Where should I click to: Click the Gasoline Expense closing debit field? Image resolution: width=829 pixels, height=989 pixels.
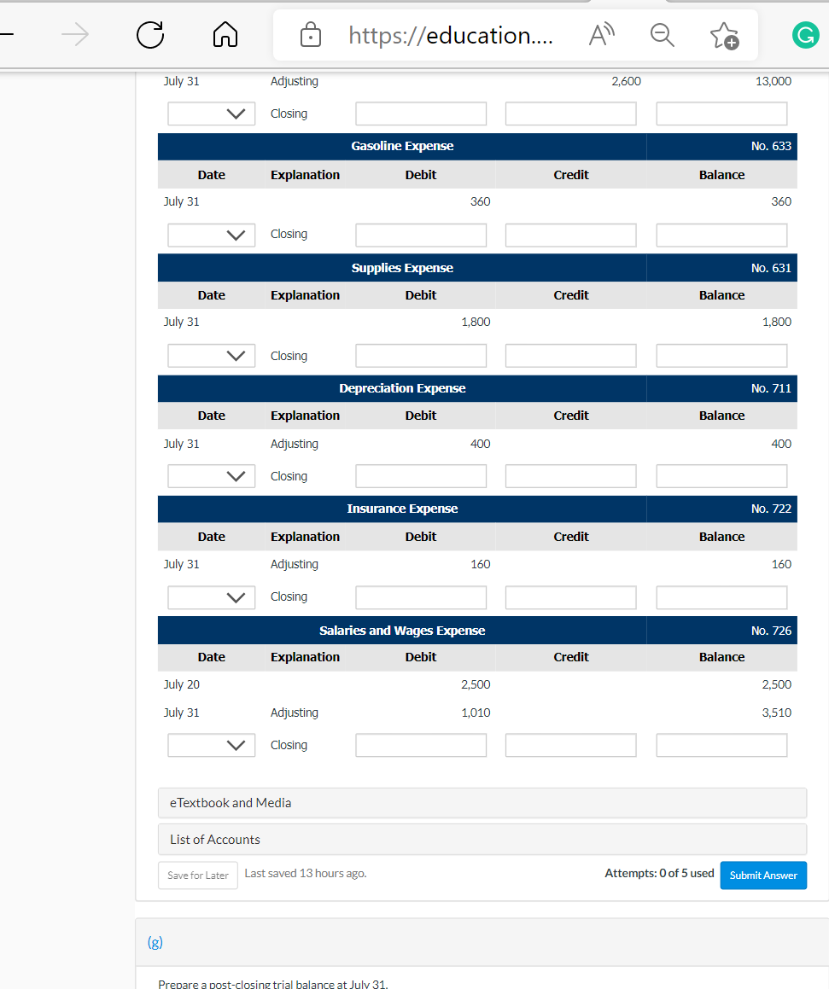click(x=420, y=235)
